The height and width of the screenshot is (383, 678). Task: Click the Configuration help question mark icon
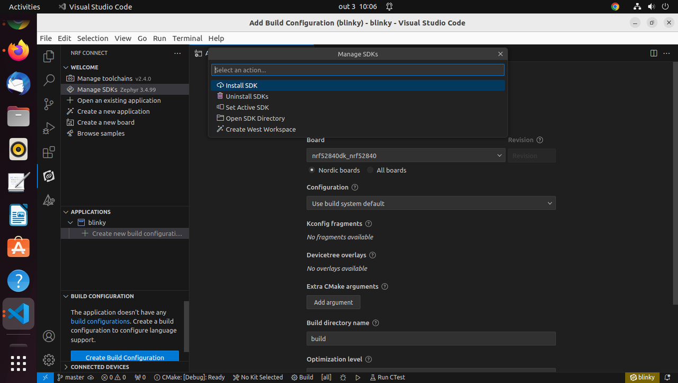(x=355, y=188)
